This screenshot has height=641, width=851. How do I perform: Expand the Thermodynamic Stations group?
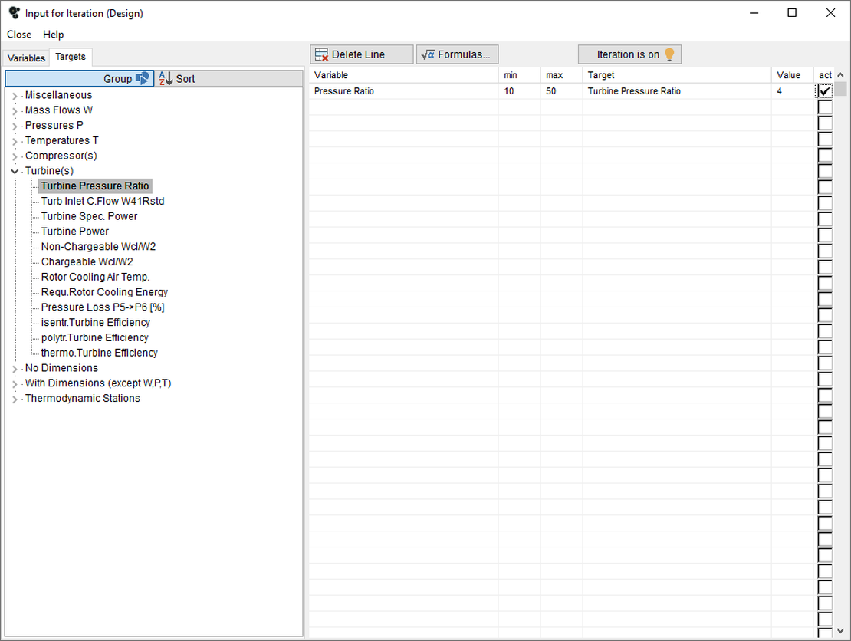[x=14, y=398]
